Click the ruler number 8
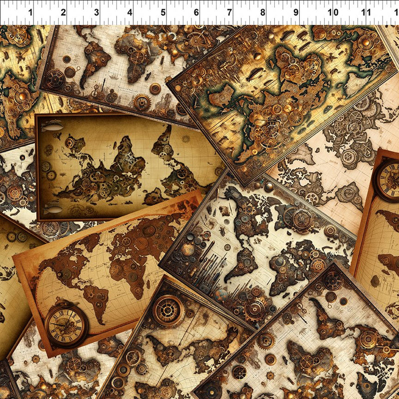399x399 pixels. coord(263,12)
